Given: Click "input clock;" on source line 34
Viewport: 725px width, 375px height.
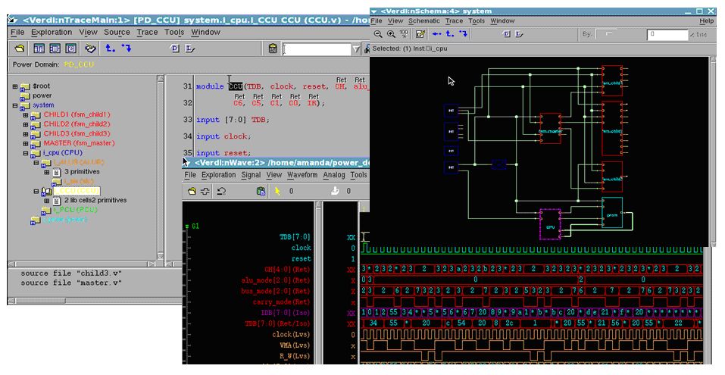Looking at the screenshot, I should pos(223,136).
